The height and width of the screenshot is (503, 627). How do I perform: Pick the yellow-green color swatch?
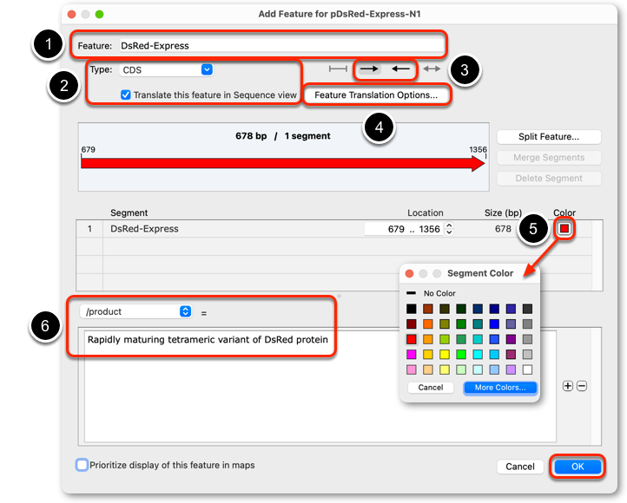tap(445, 339)
